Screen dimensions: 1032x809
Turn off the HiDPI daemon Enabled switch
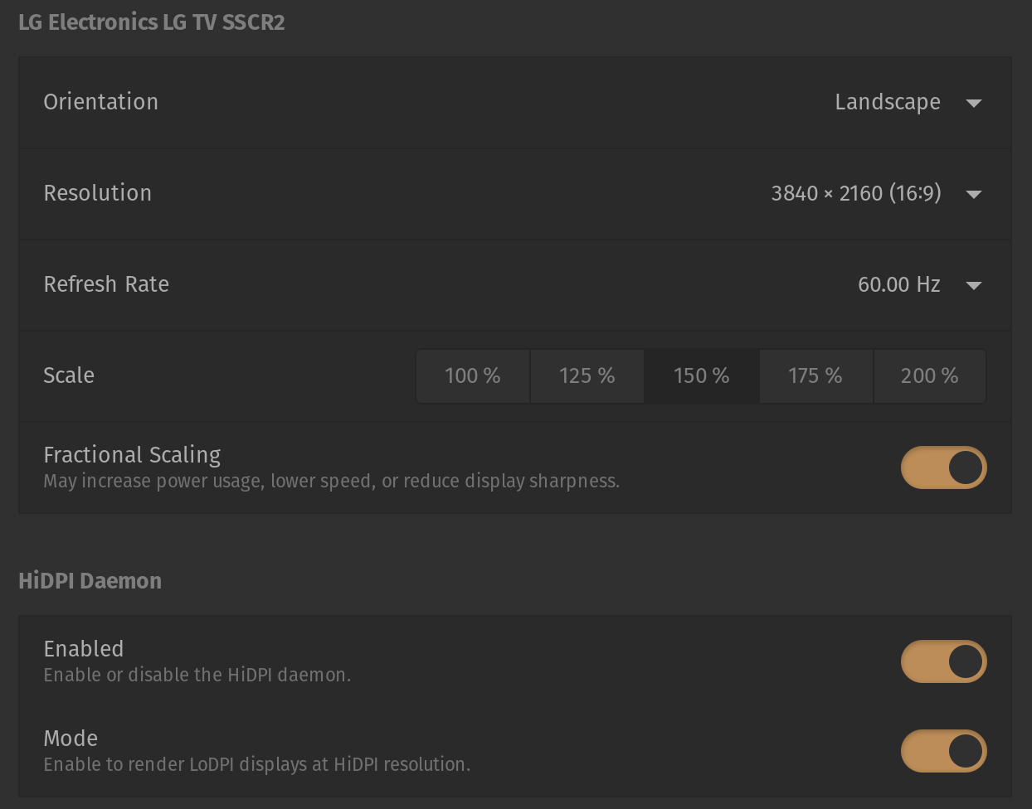coord(943,661)
